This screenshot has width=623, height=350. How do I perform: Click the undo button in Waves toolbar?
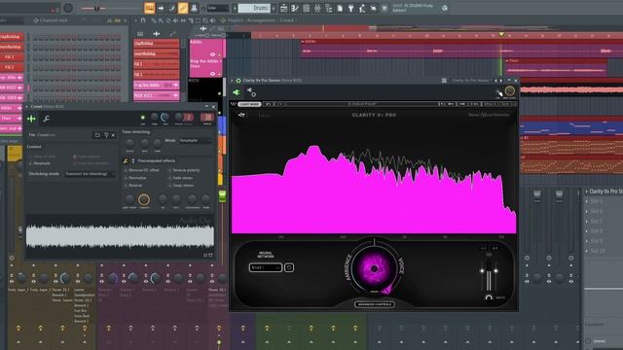[x=269, y=104]
